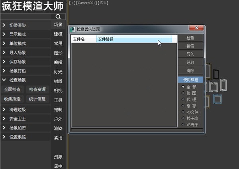The height and width of the screenshot is (169, 239).
Task: Switch to the 常用 tab
Action: [x=58, y=43]
